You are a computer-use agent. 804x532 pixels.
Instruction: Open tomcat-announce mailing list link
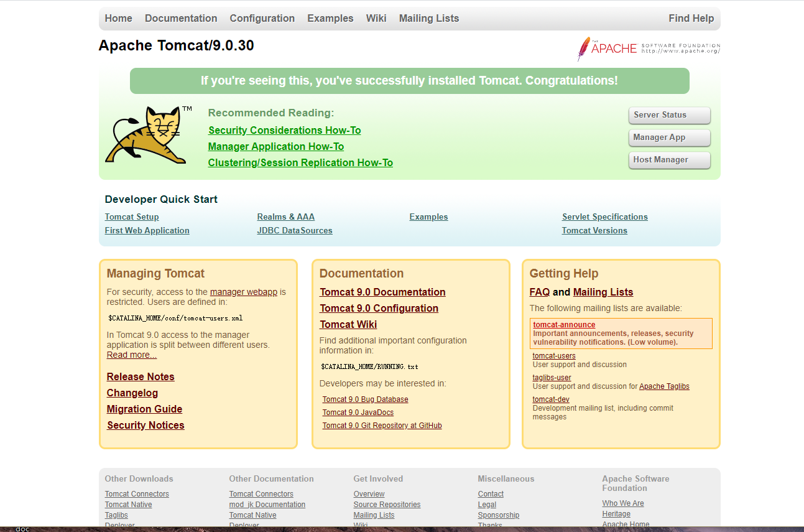(564, 325)
